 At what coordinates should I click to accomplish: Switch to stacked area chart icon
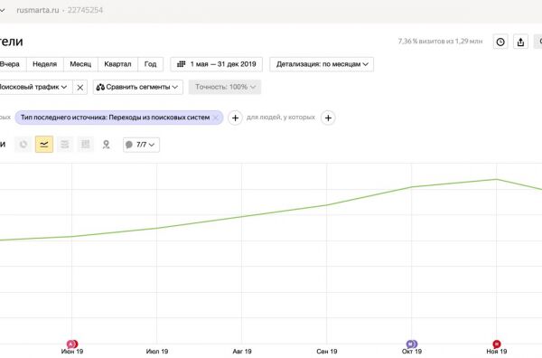point(65,145)
